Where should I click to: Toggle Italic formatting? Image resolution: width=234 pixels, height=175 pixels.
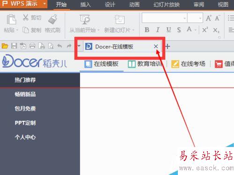point(158,29)
